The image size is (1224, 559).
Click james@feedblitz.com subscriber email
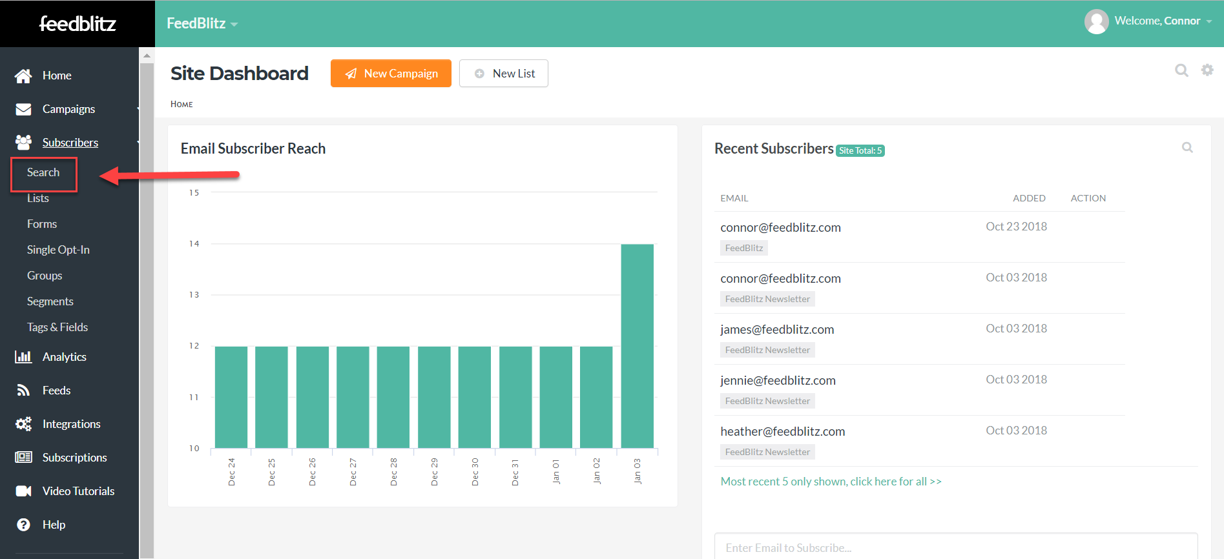tap(777, 329)
